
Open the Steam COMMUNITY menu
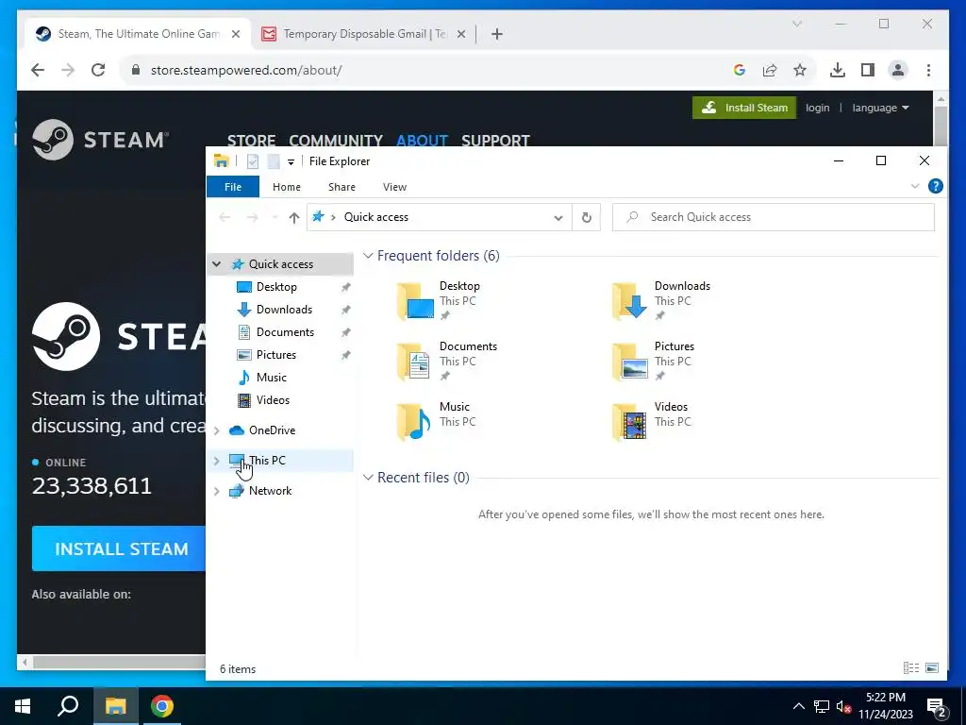(x=336, y=141)
